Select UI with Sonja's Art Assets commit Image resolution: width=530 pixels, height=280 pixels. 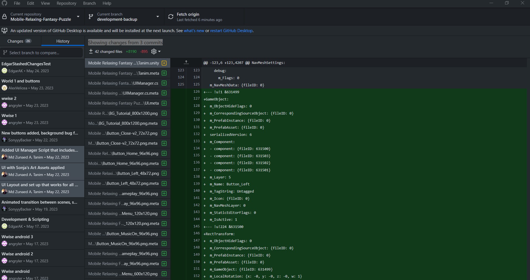pos(42,171)
